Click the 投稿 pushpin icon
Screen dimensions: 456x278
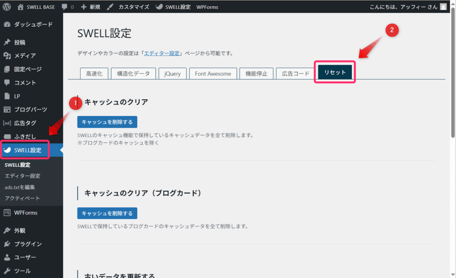[x=7, y=42]
